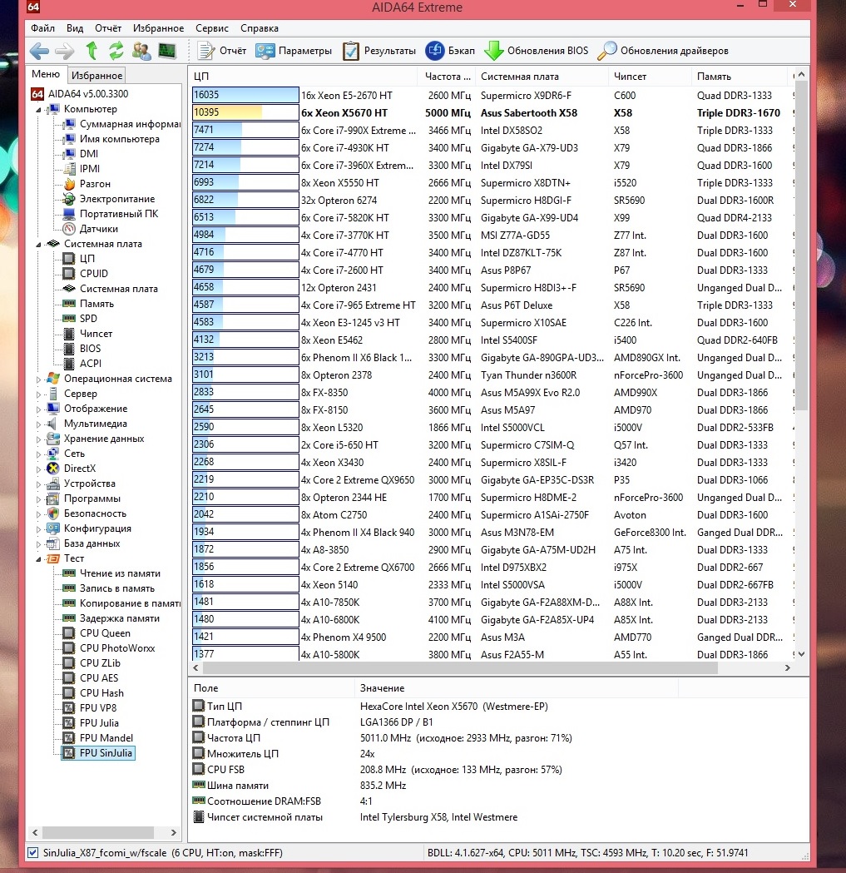Click the Поле column header
The width and height of the screenshot is (846, 873).
click(271, 688)
